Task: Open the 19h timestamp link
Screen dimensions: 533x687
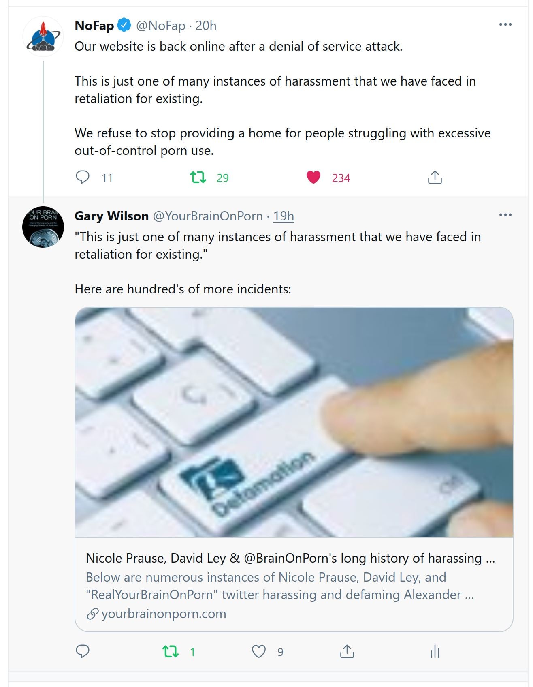Action: (x=284, y=216)
